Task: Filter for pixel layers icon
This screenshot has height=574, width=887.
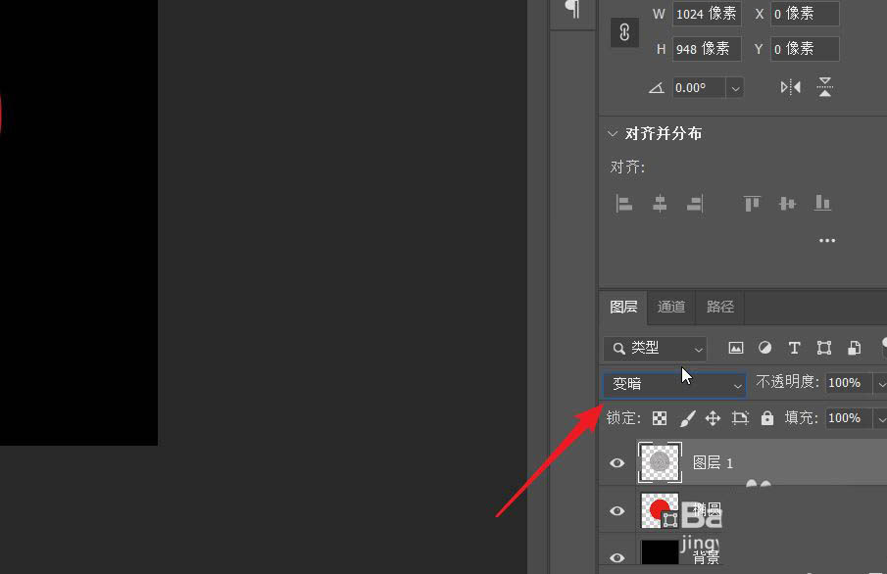Action: [x=735, y=348]
